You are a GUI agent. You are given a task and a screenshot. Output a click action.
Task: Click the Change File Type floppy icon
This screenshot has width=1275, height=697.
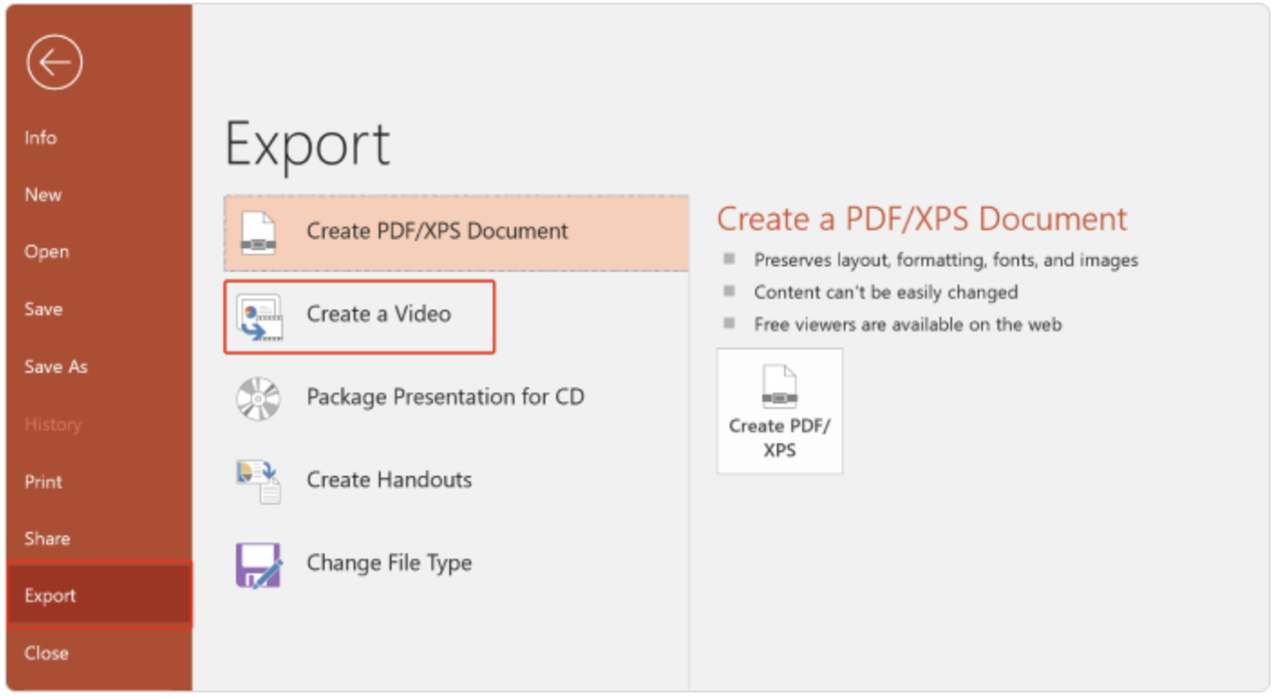259,565
